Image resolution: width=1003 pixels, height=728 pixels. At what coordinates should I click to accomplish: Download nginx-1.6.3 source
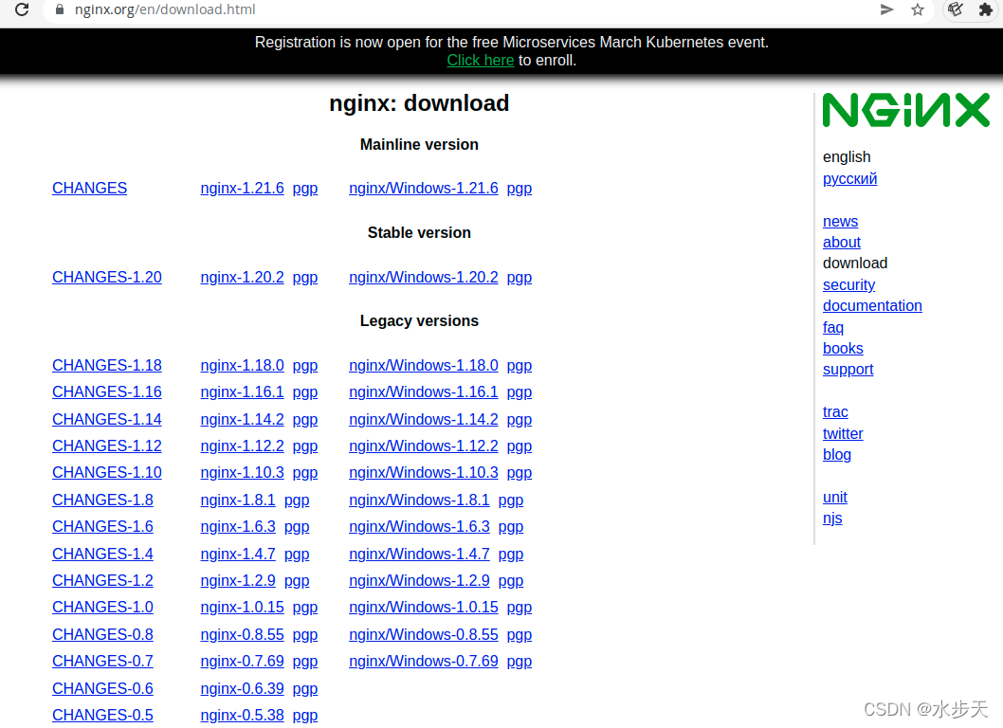238,526
